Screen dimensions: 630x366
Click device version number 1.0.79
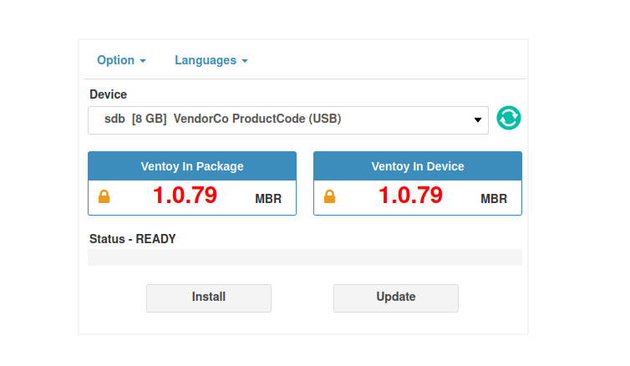tap(410, 196)
